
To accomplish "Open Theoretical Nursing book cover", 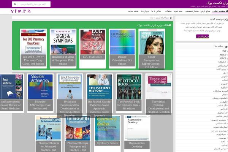I will pos(158,87).
